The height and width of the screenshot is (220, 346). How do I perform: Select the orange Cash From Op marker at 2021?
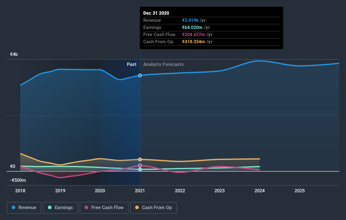coord(140,160)
